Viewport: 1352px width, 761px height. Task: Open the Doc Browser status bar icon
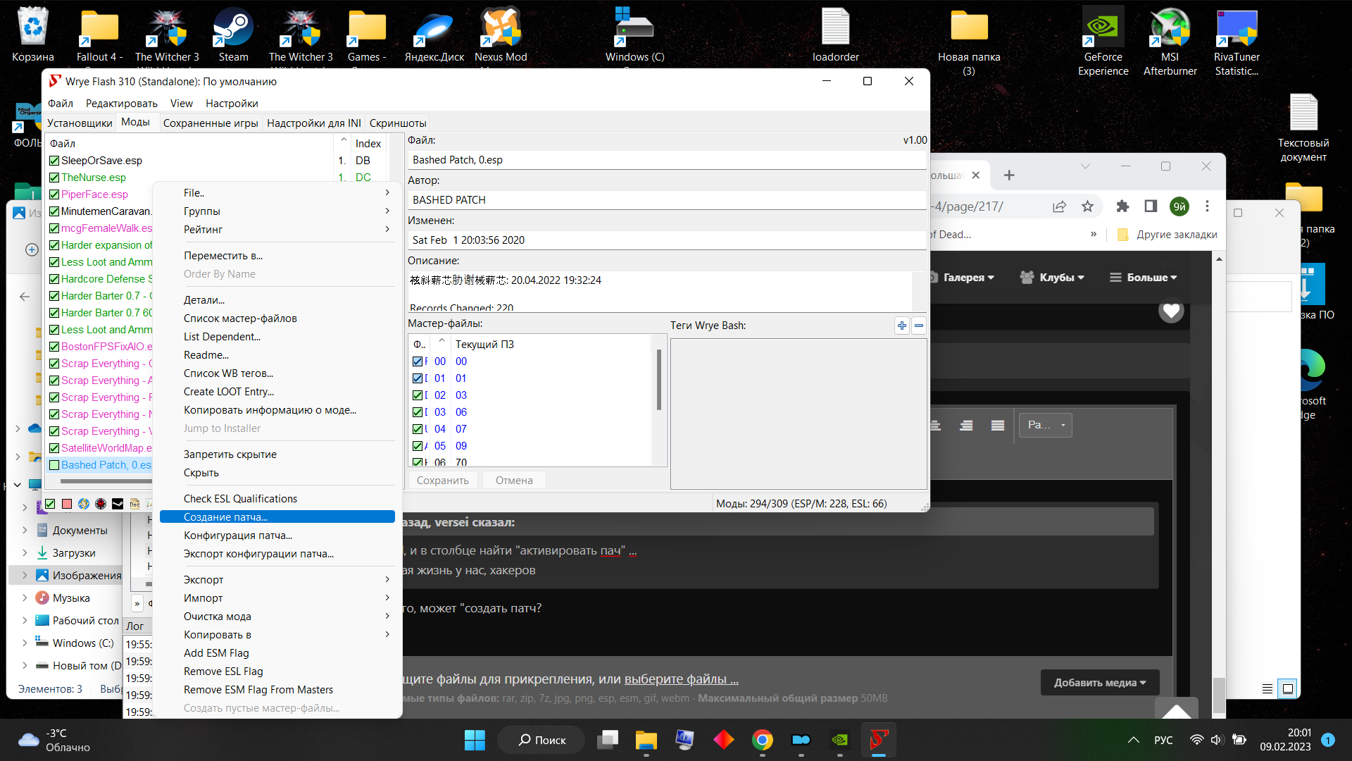(x=134, y=504)
